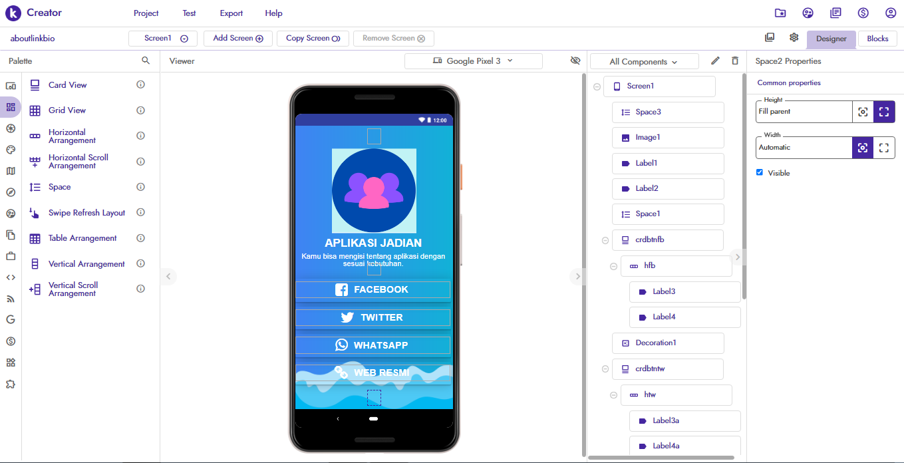Collapse the crdbtnfb tree node
The image size is (904, 463).
tap(605, 240)
